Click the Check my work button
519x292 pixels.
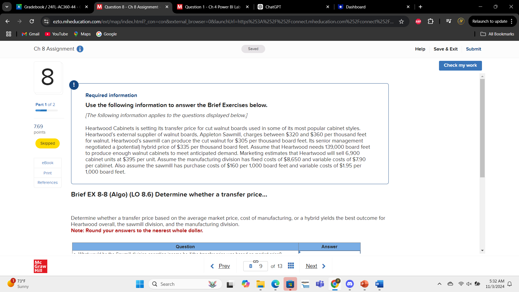click(x=460, y=65)
